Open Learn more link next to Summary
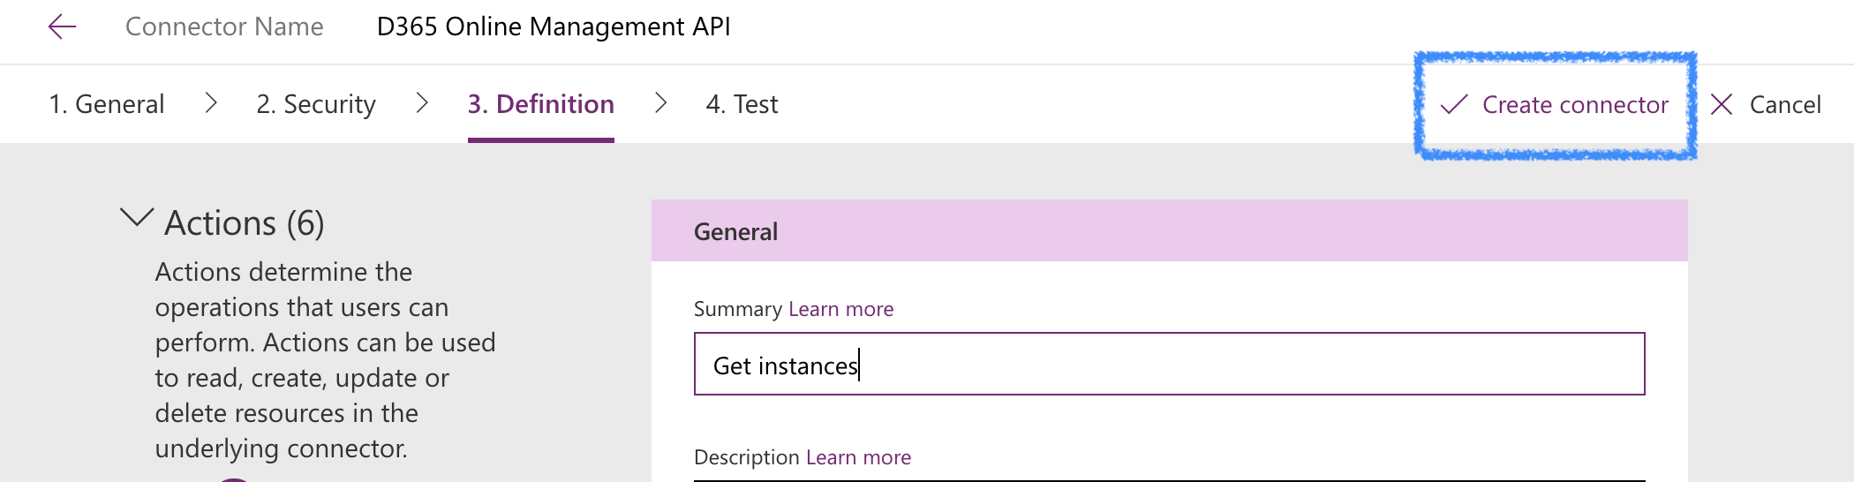The width and height of the screenshot is (1854, 482). (840, 309)
